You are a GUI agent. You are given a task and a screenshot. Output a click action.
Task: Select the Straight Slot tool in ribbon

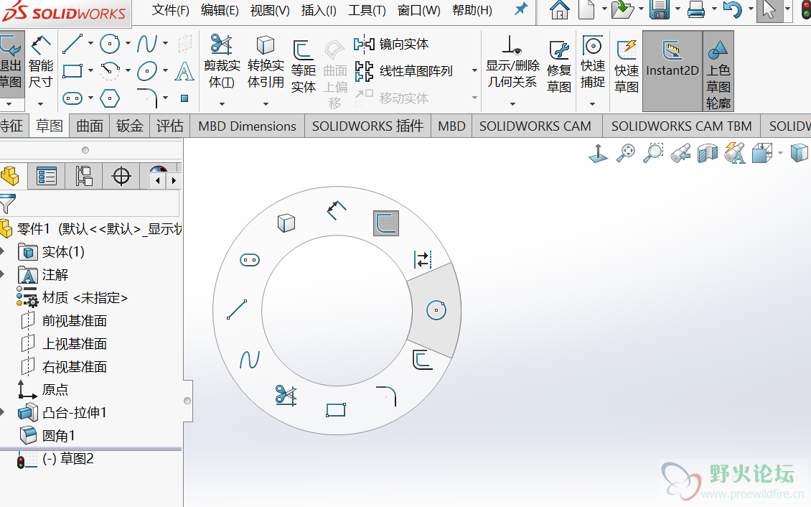pyautogui.click(x=72, y=98)
